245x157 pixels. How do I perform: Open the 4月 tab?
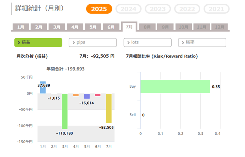point(75,27)
